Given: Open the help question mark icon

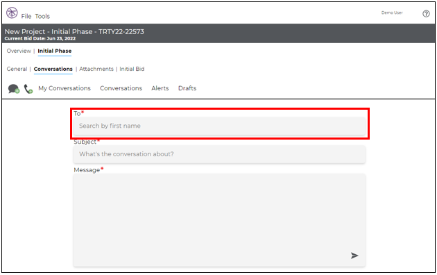Looking at the screenshot, I should 426,14.
